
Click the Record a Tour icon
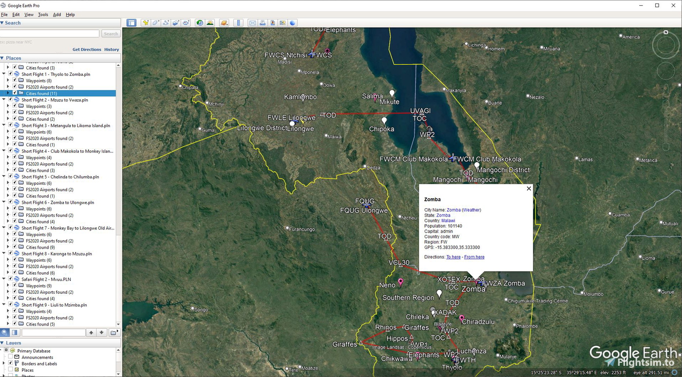coord(186,23)
